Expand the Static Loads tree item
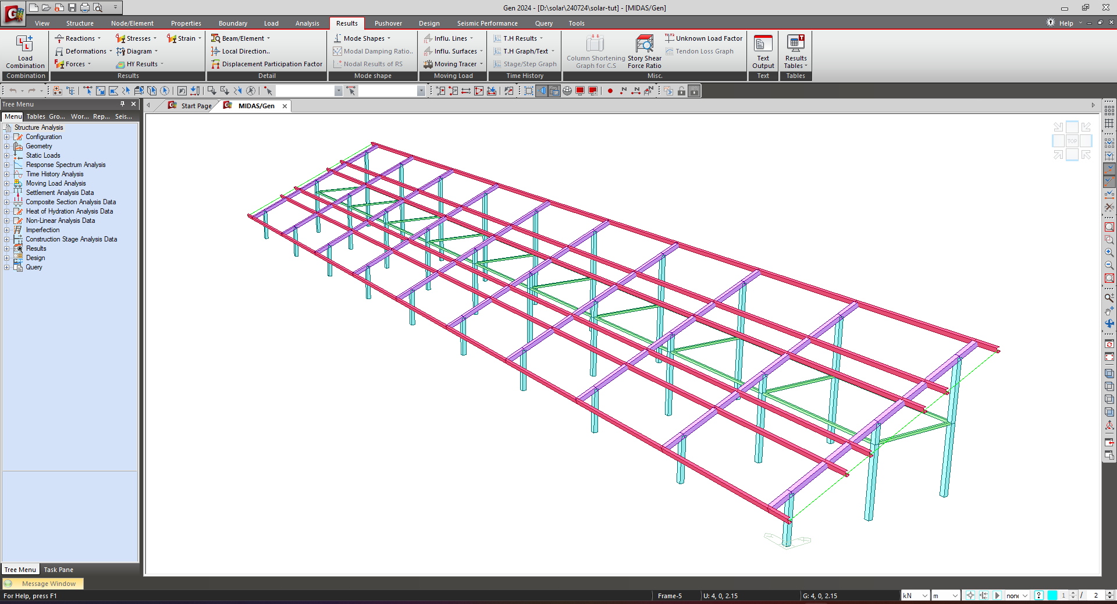The image size is (1117, 604). (x=8, y=155)
